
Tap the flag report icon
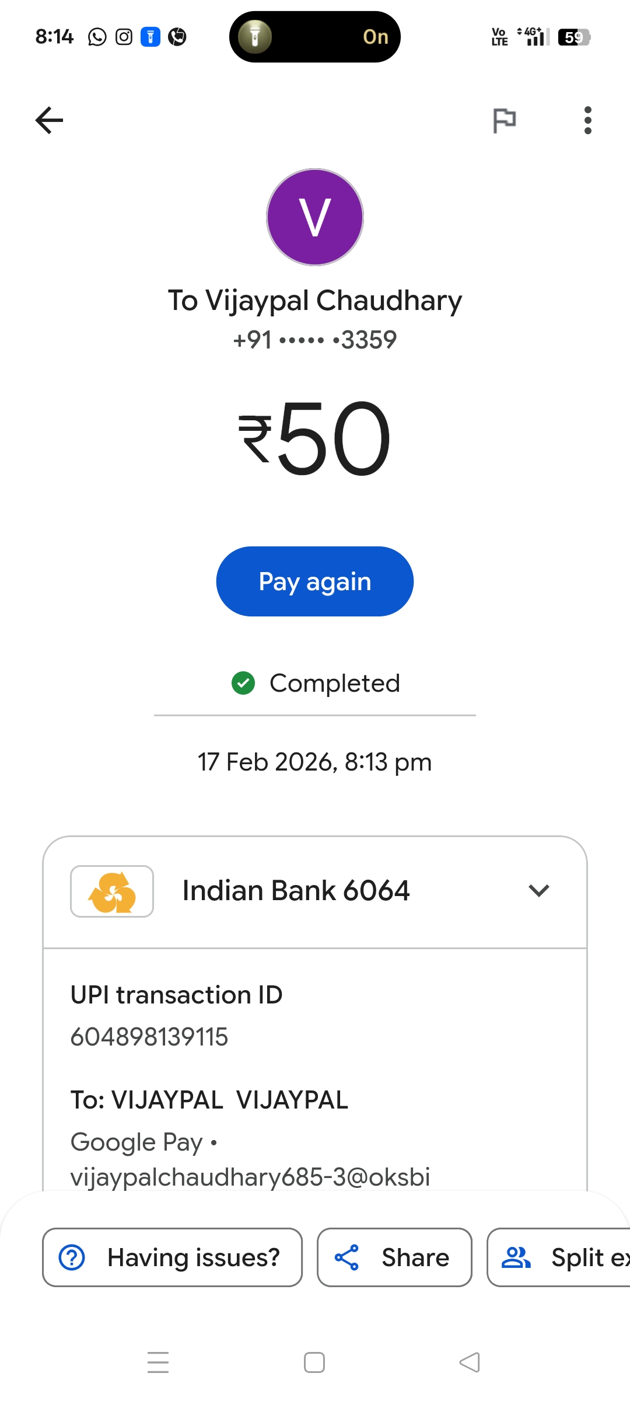tap(504, 121)
